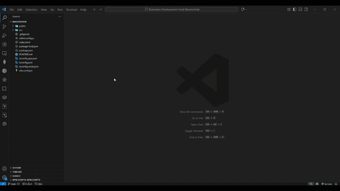The image size is (340, 191).
Task: Open the Run and Debug view
Action: 4,36
